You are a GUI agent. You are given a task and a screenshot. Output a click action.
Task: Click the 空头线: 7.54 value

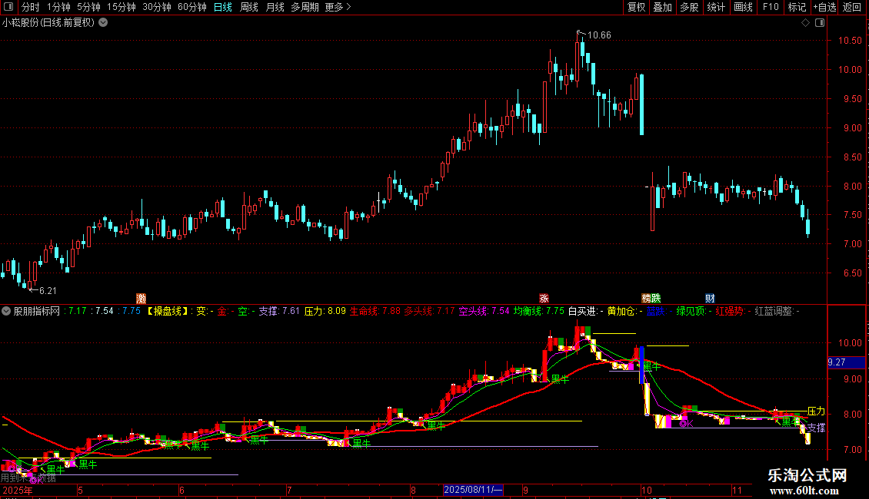pyautogui.click(x=484, y=311)
